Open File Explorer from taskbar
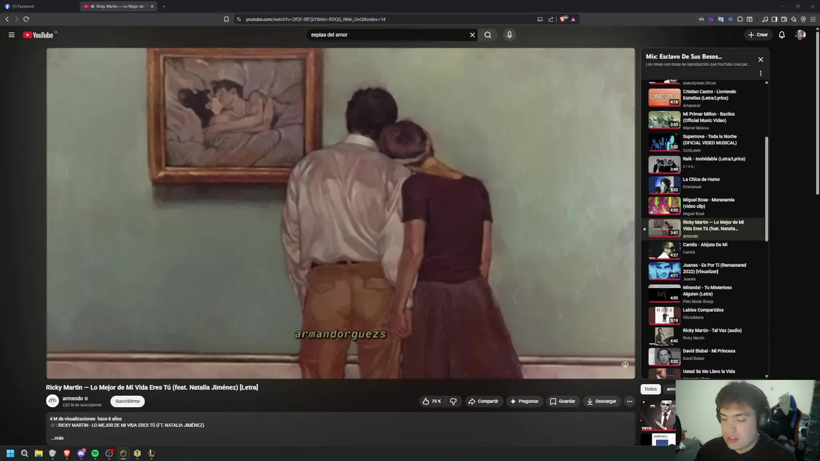The height and width of the screenshot is (461, 820). point(38,453)
